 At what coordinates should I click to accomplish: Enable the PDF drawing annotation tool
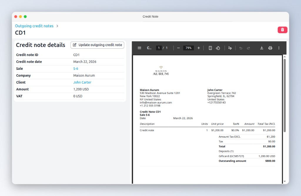coord(230,48)
